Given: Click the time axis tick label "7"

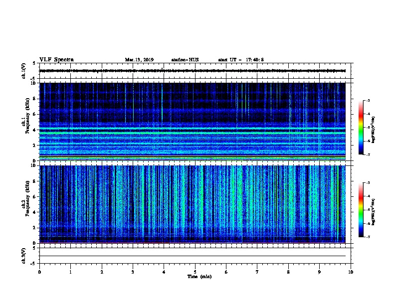Looking at the screenshot, I should tap(257, 272).
